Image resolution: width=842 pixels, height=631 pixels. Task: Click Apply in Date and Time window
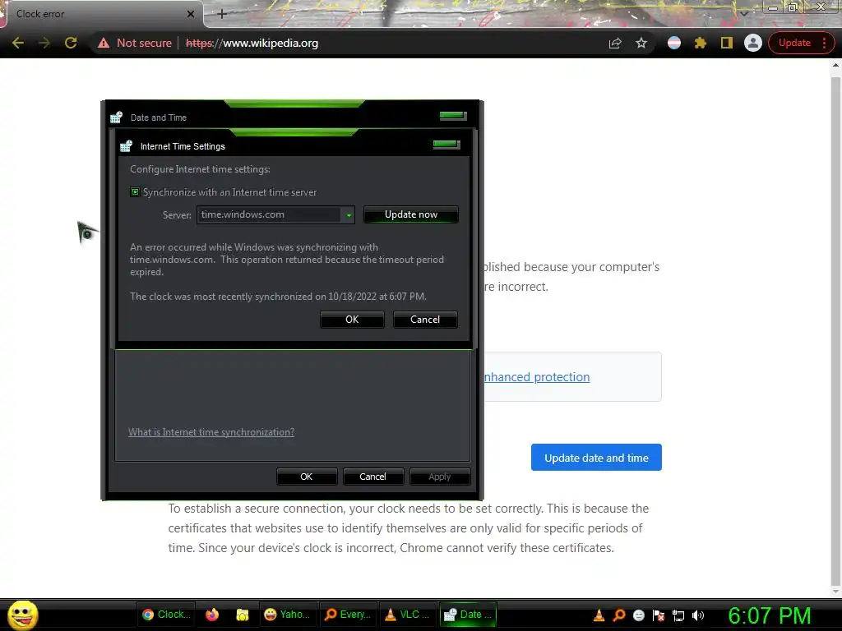pyautogui.click(x=440, y=477)
